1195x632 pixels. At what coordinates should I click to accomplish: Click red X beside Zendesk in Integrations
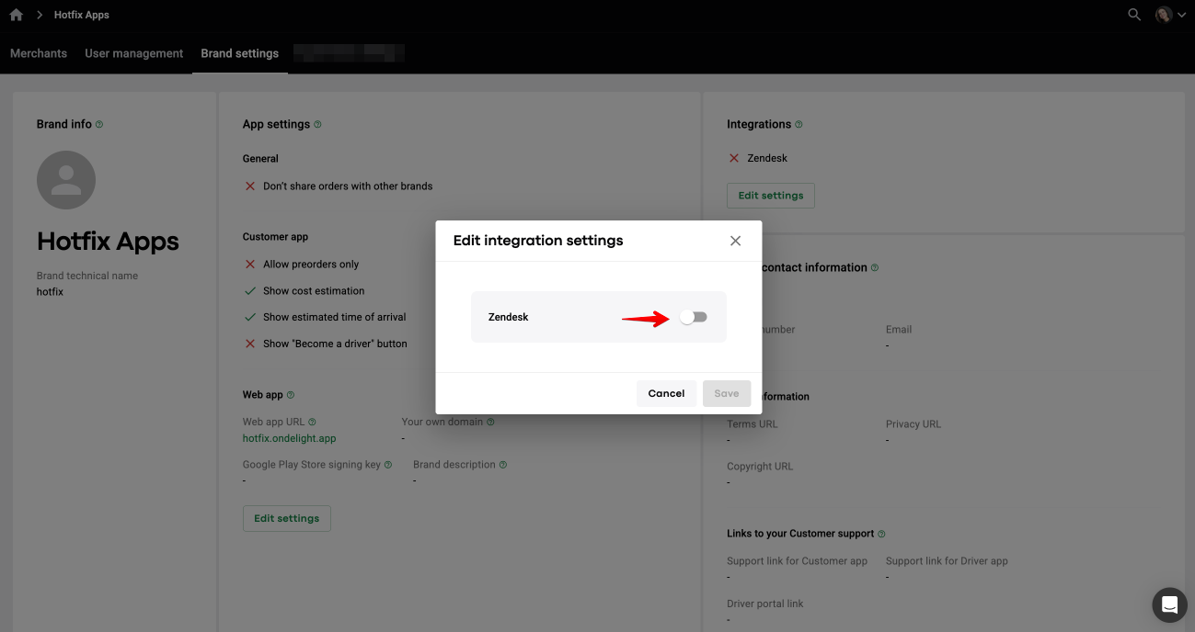click(734, 158)
